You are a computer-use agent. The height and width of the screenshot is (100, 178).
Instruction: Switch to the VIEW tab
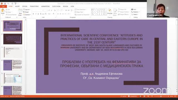point(72,6)
